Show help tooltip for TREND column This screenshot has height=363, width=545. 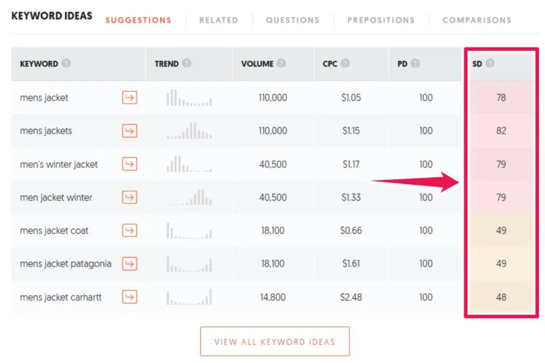pyautogui.click(x=187, y=63)
